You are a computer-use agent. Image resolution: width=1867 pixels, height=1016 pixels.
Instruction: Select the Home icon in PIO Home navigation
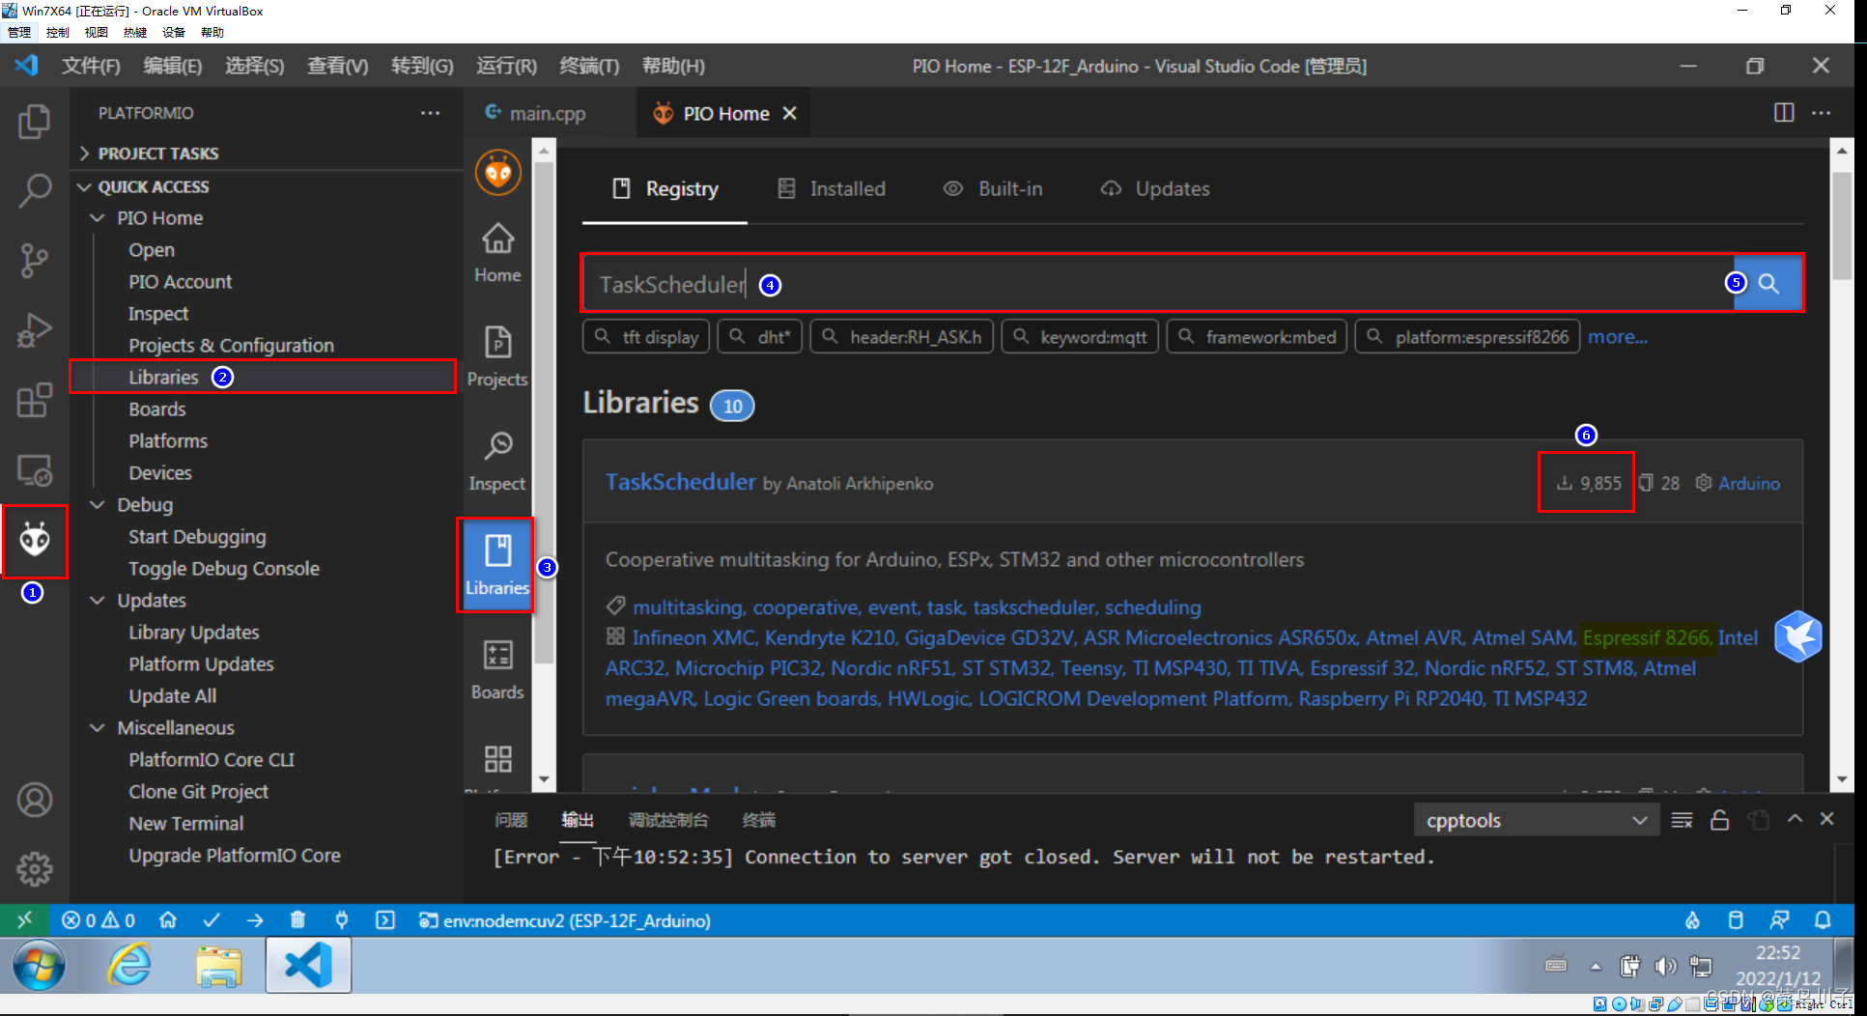496,251
